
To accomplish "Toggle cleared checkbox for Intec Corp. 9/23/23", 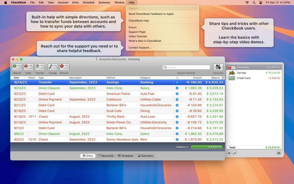I will click(x=177, y=88).
